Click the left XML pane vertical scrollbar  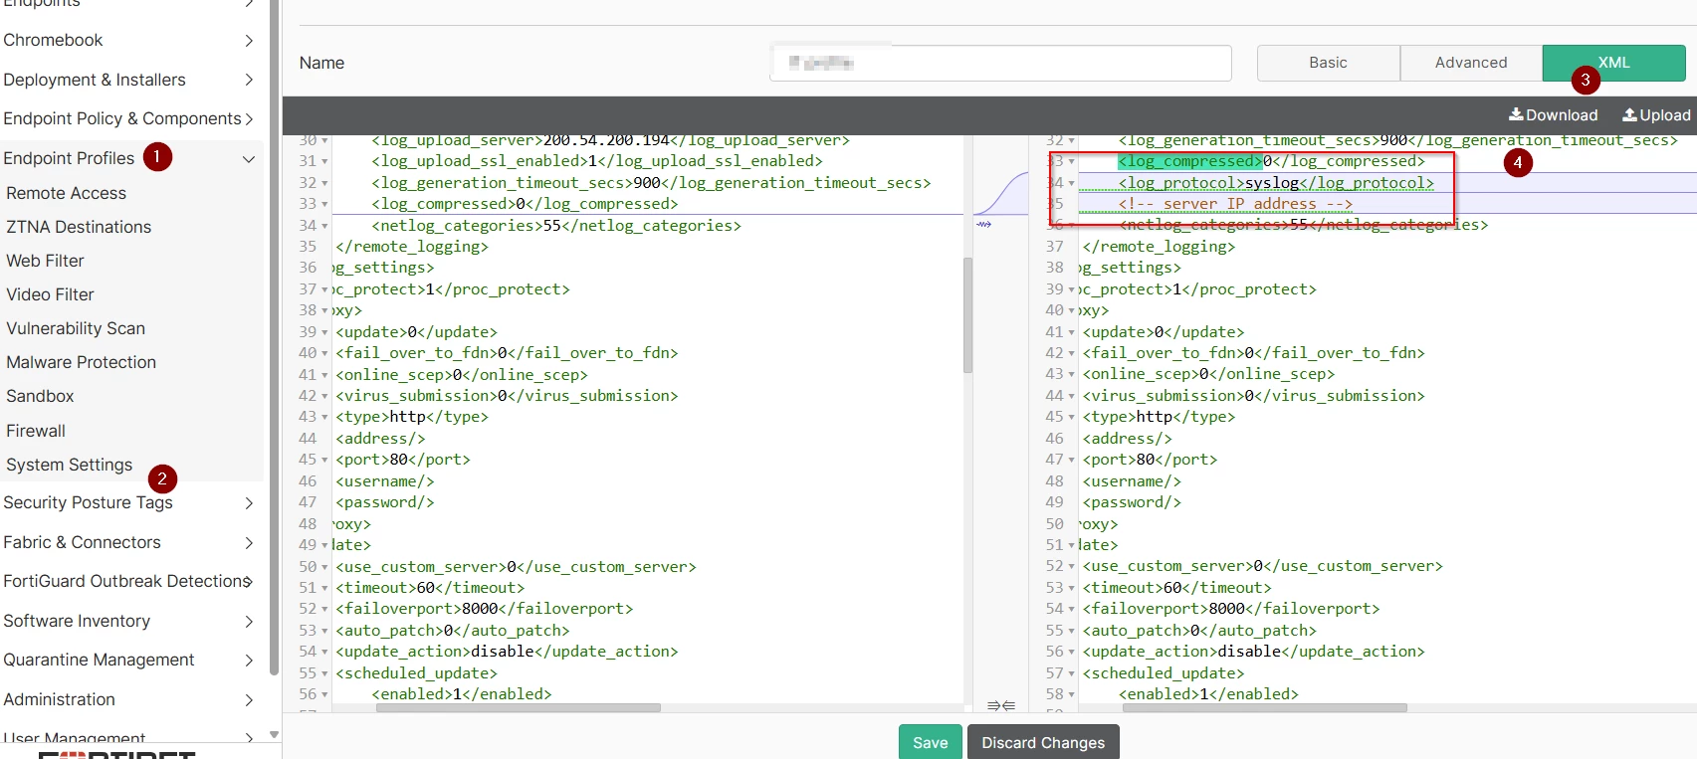coord(967,315)
